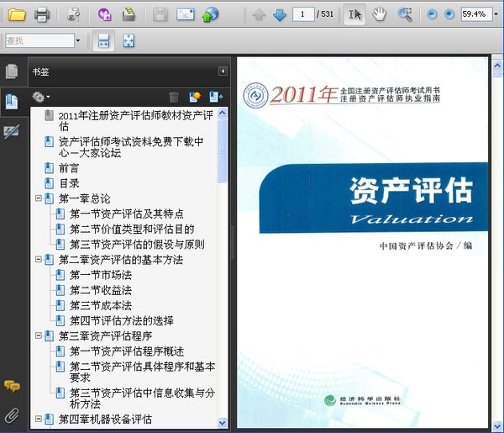The width and height of the screenshot is (504, 433).
Task: Open a file with the folder icon
Action: (17, 14)
